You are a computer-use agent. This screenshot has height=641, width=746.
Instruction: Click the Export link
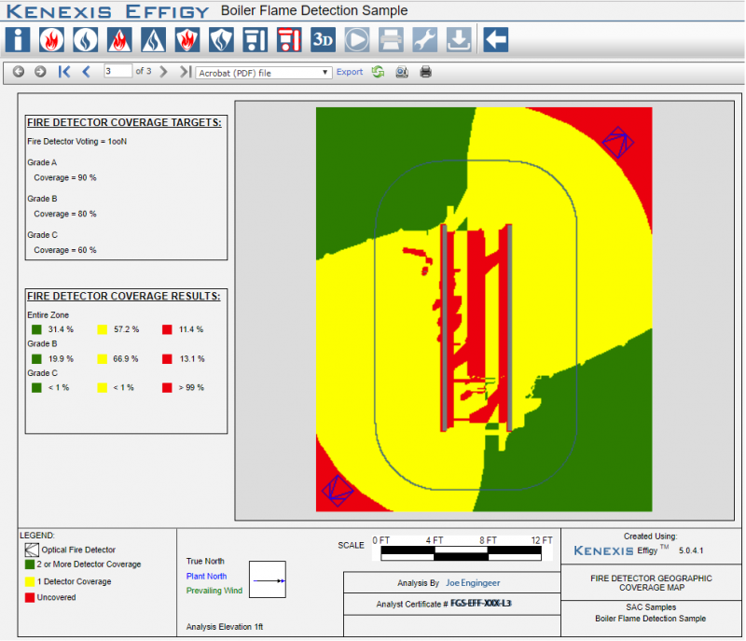pos(349,72)
